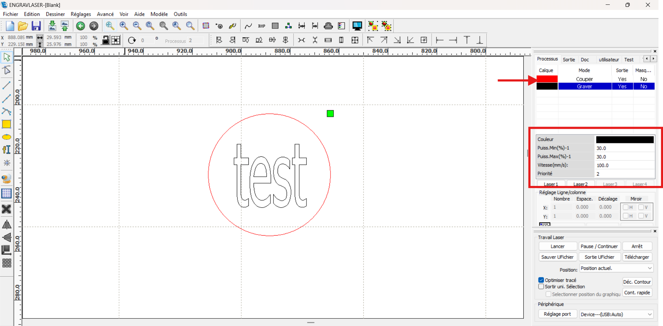The image size is (663, 326).
Task: Select the red Couper layer swatch
Action: pos(547,79)
